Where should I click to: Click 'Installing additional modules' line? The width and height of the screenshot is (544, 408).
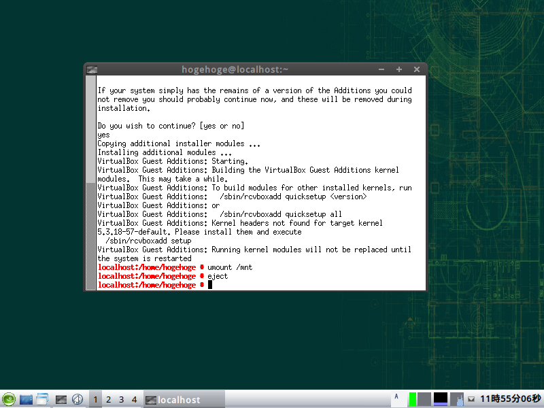165,152
